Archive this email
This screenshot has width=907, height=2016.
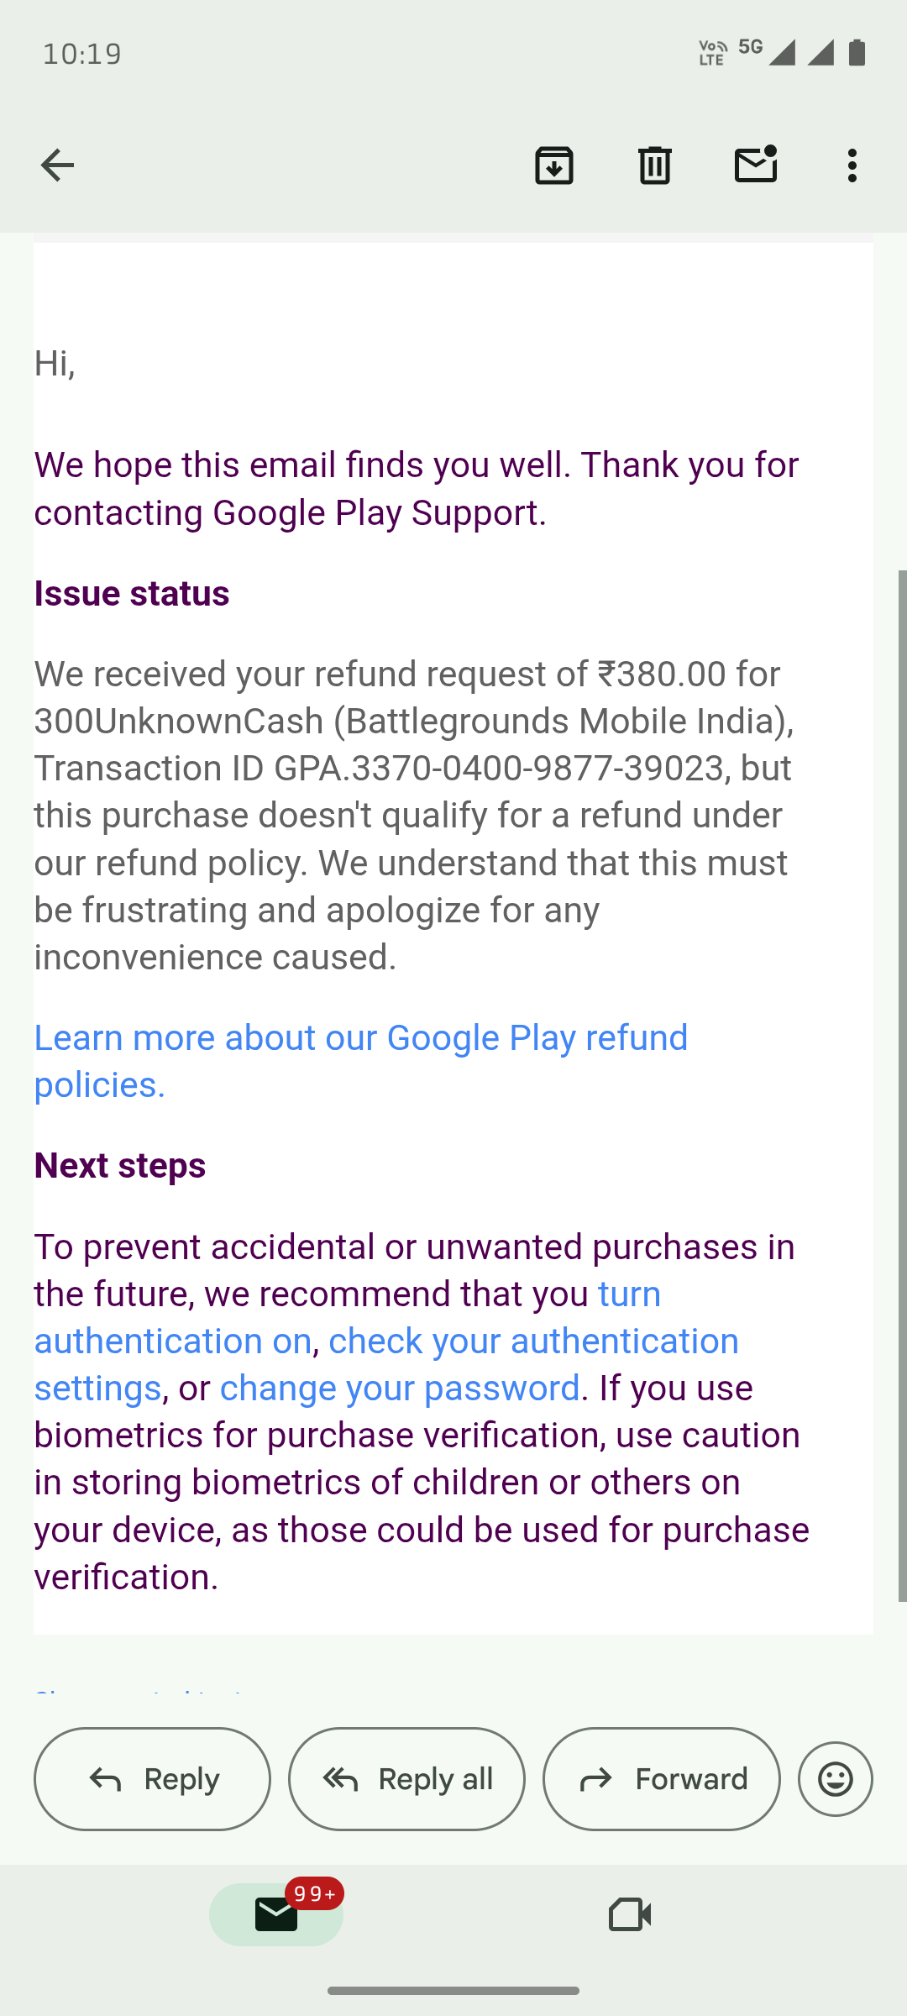coord(554,165)
